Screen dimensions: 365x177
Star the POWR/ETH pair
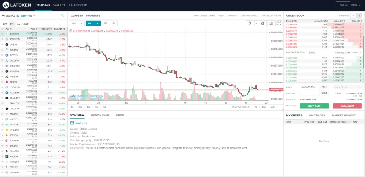pos(2,39)
